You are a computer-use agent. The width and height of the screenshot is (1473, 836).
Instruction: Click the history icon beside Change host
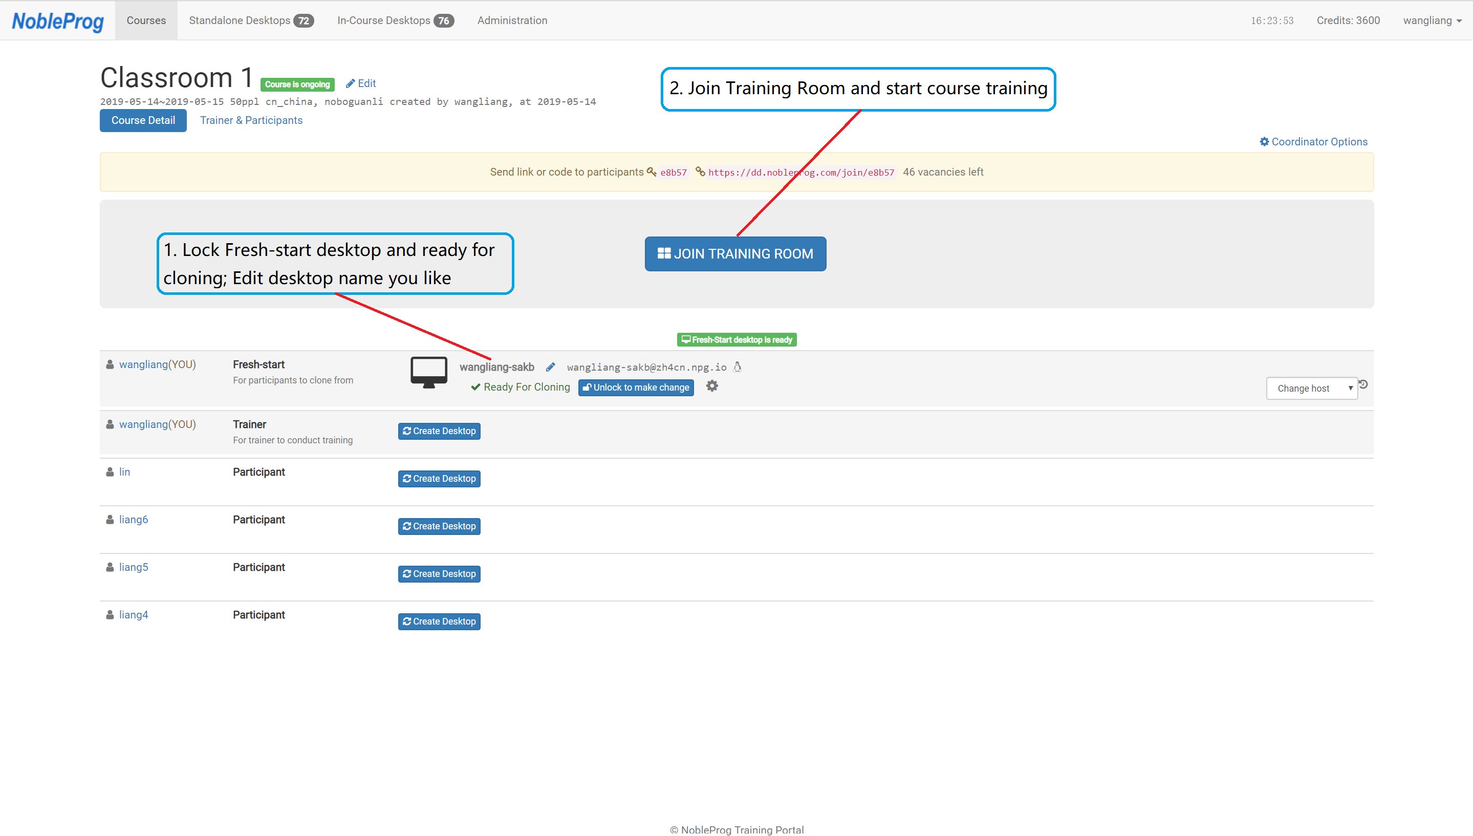point(1363,384)
